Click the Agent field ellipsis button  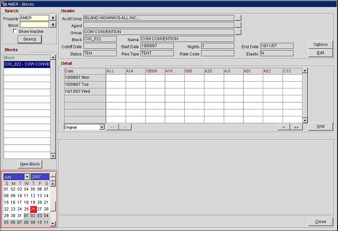[238, 25]
